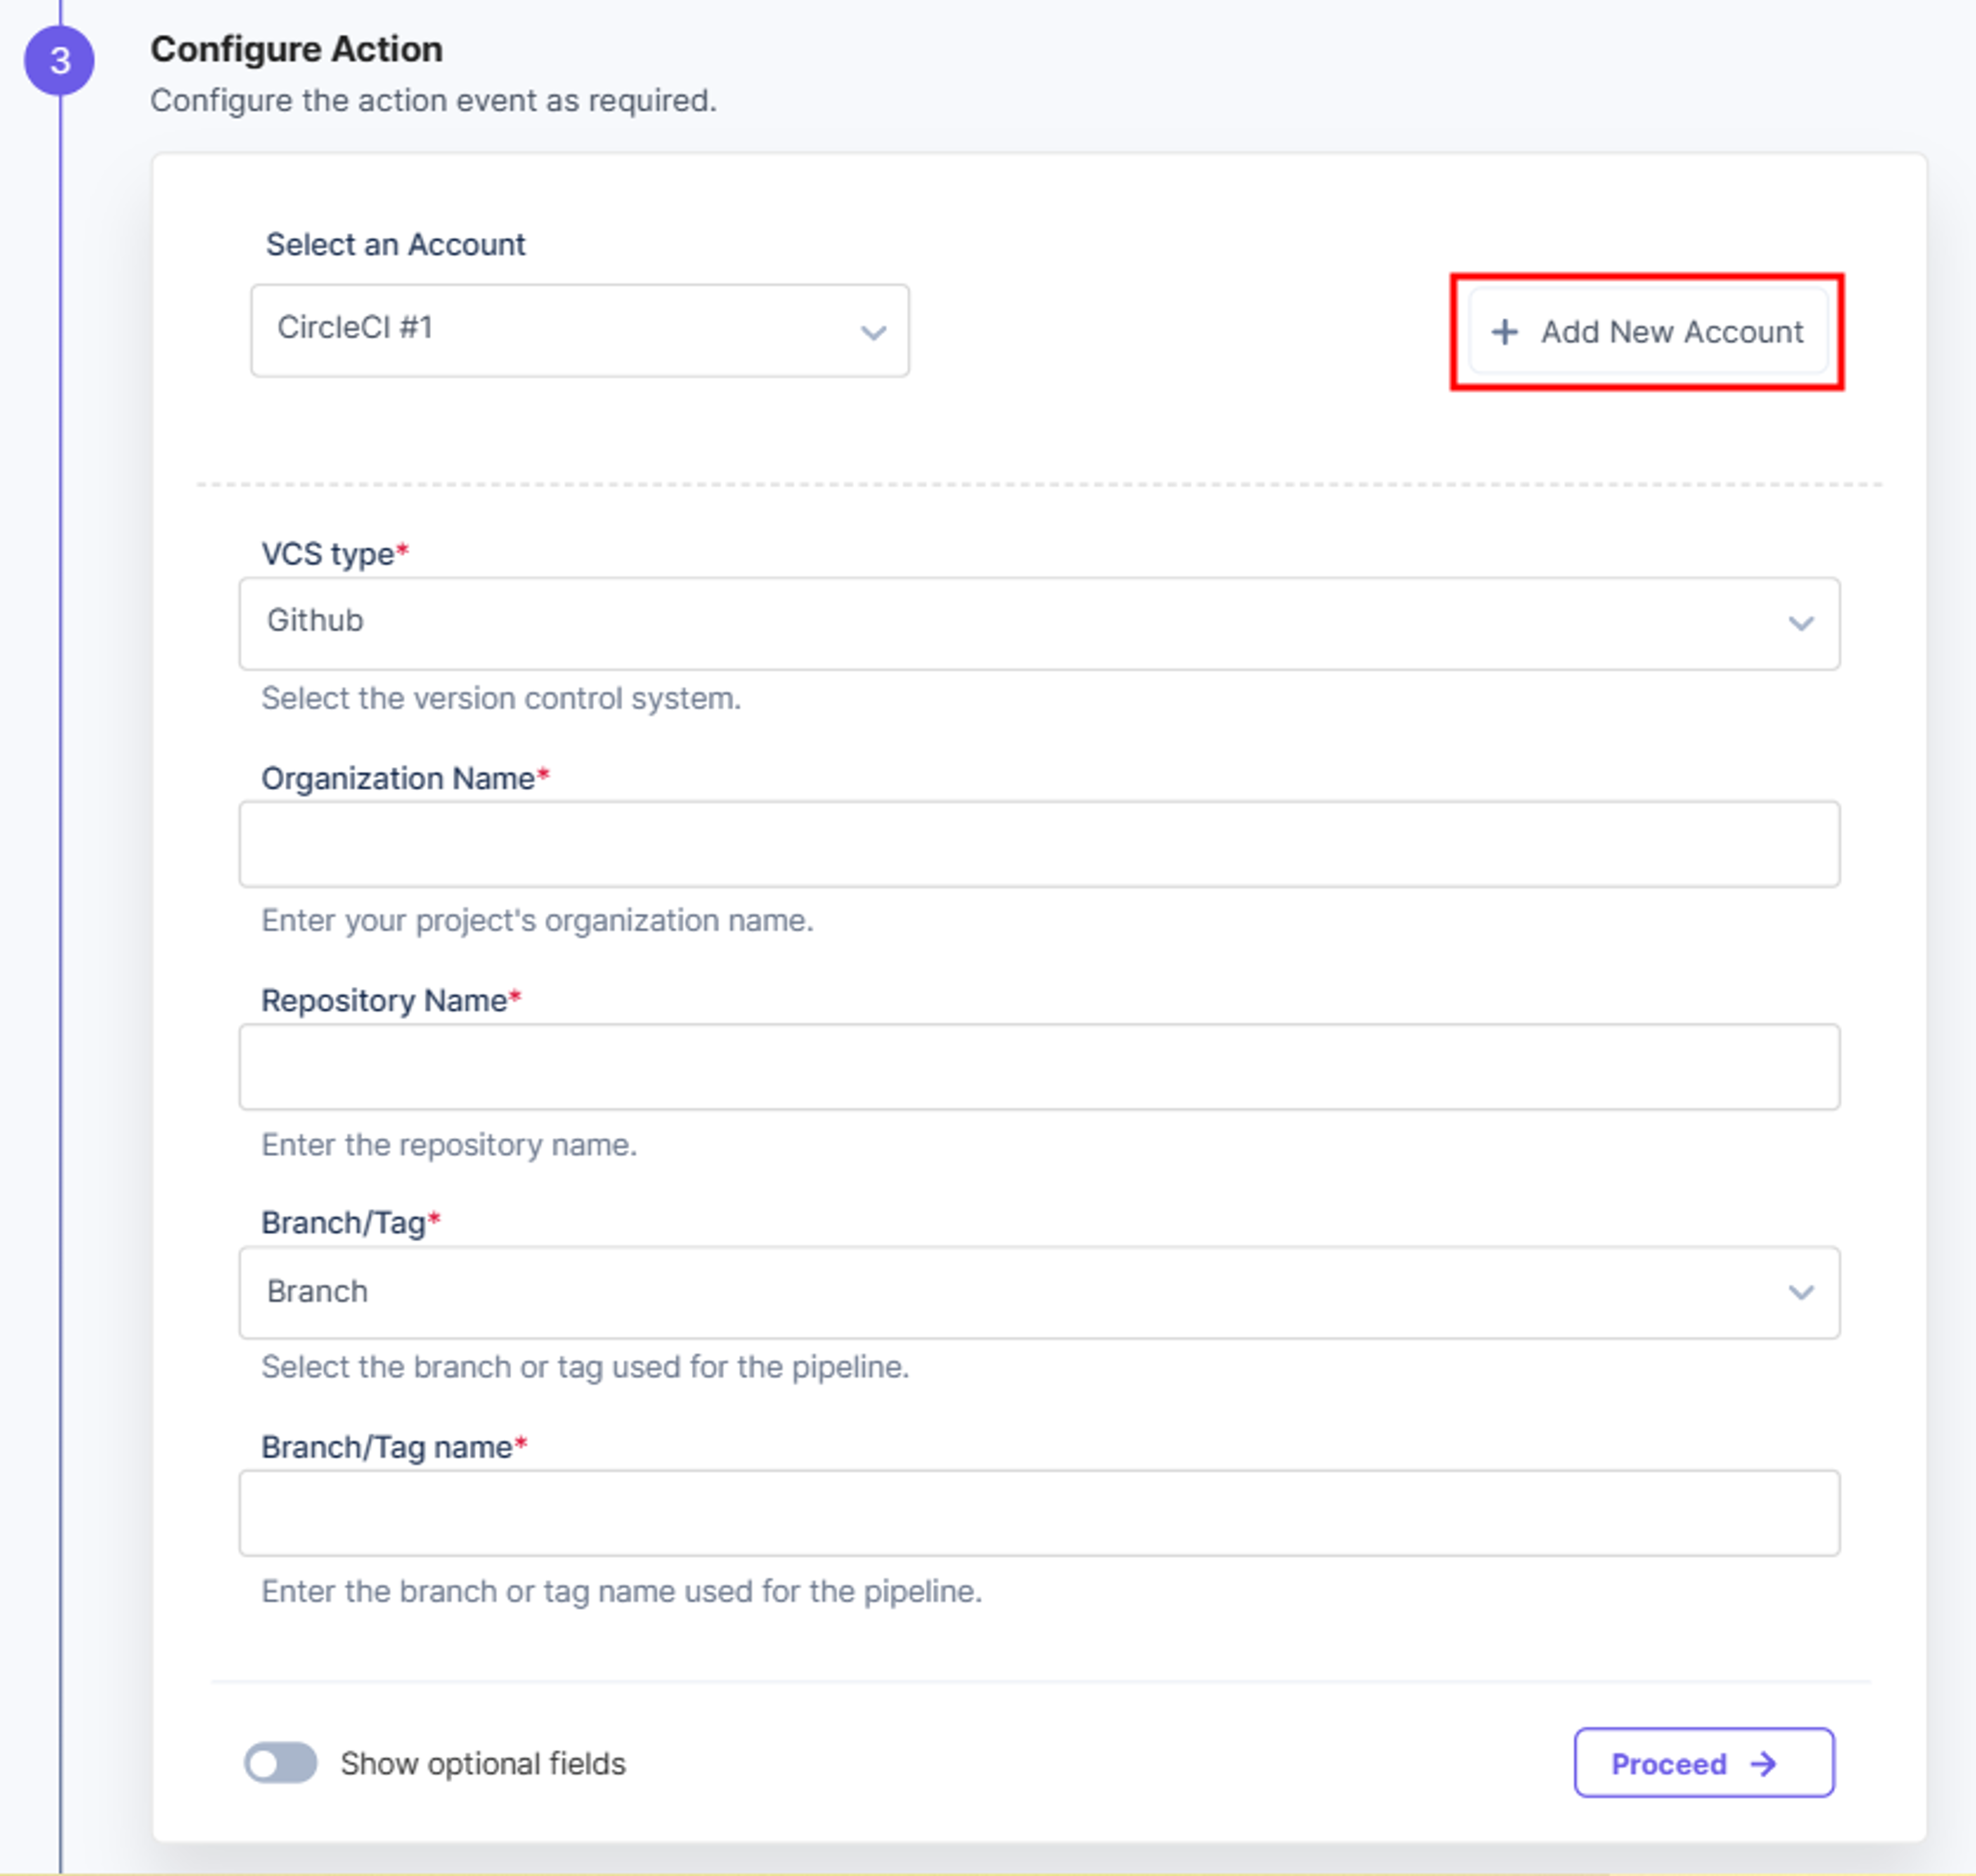Click the Add New Account button
The height and width of the screenshot is (1876, 1976).
[x=1649, y=331]
